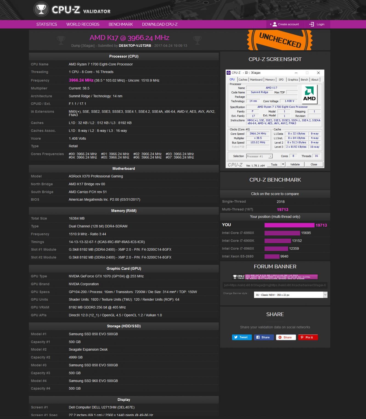
Task: Click the AMD Ryzen 7 1700 CPU name value
Action: point(101,64)
